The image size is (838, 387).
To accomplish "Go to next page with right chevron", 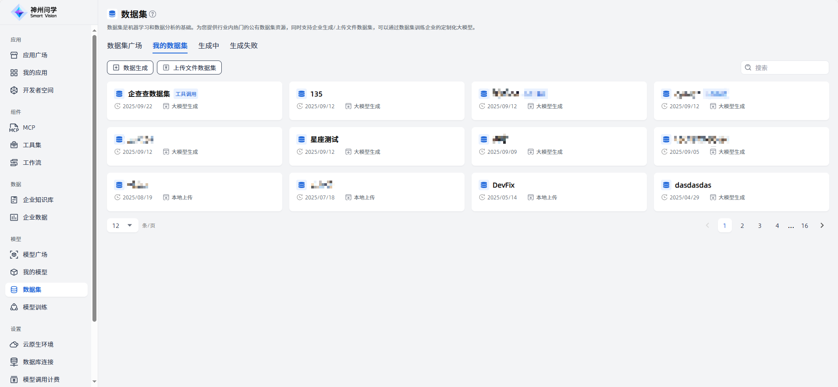I will pos(822,226).
